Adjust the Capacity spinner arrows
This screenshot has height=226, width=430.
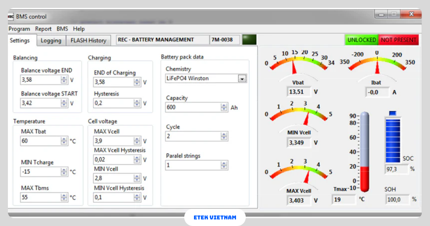(224, 108)
